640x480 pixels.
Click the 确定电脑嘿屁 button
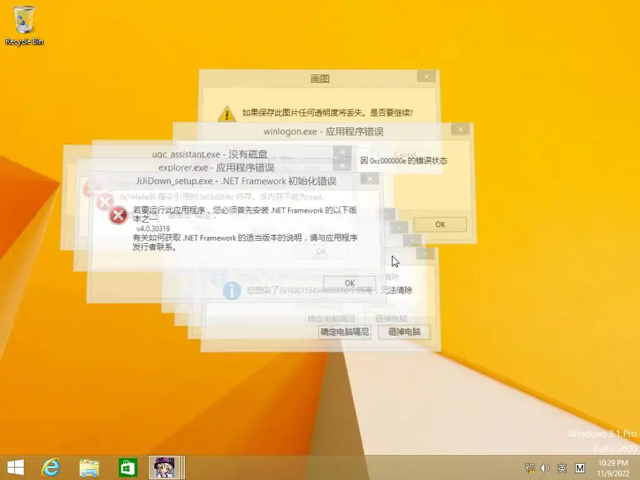pos(344,331)
